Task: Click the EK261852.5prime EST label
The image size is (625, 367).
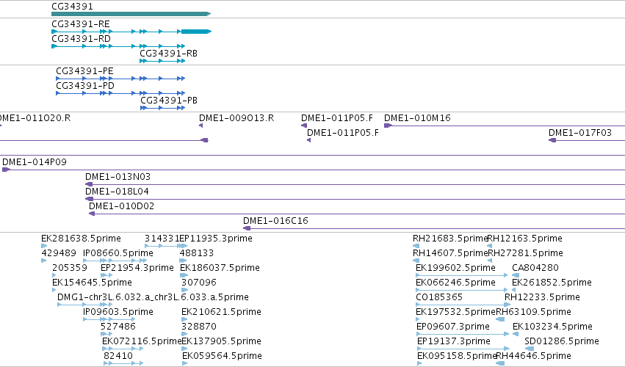Action: click(552, 283)
